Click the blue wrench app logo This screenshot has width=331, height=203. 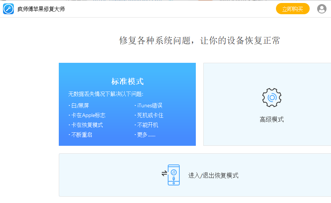coord(9,9)
